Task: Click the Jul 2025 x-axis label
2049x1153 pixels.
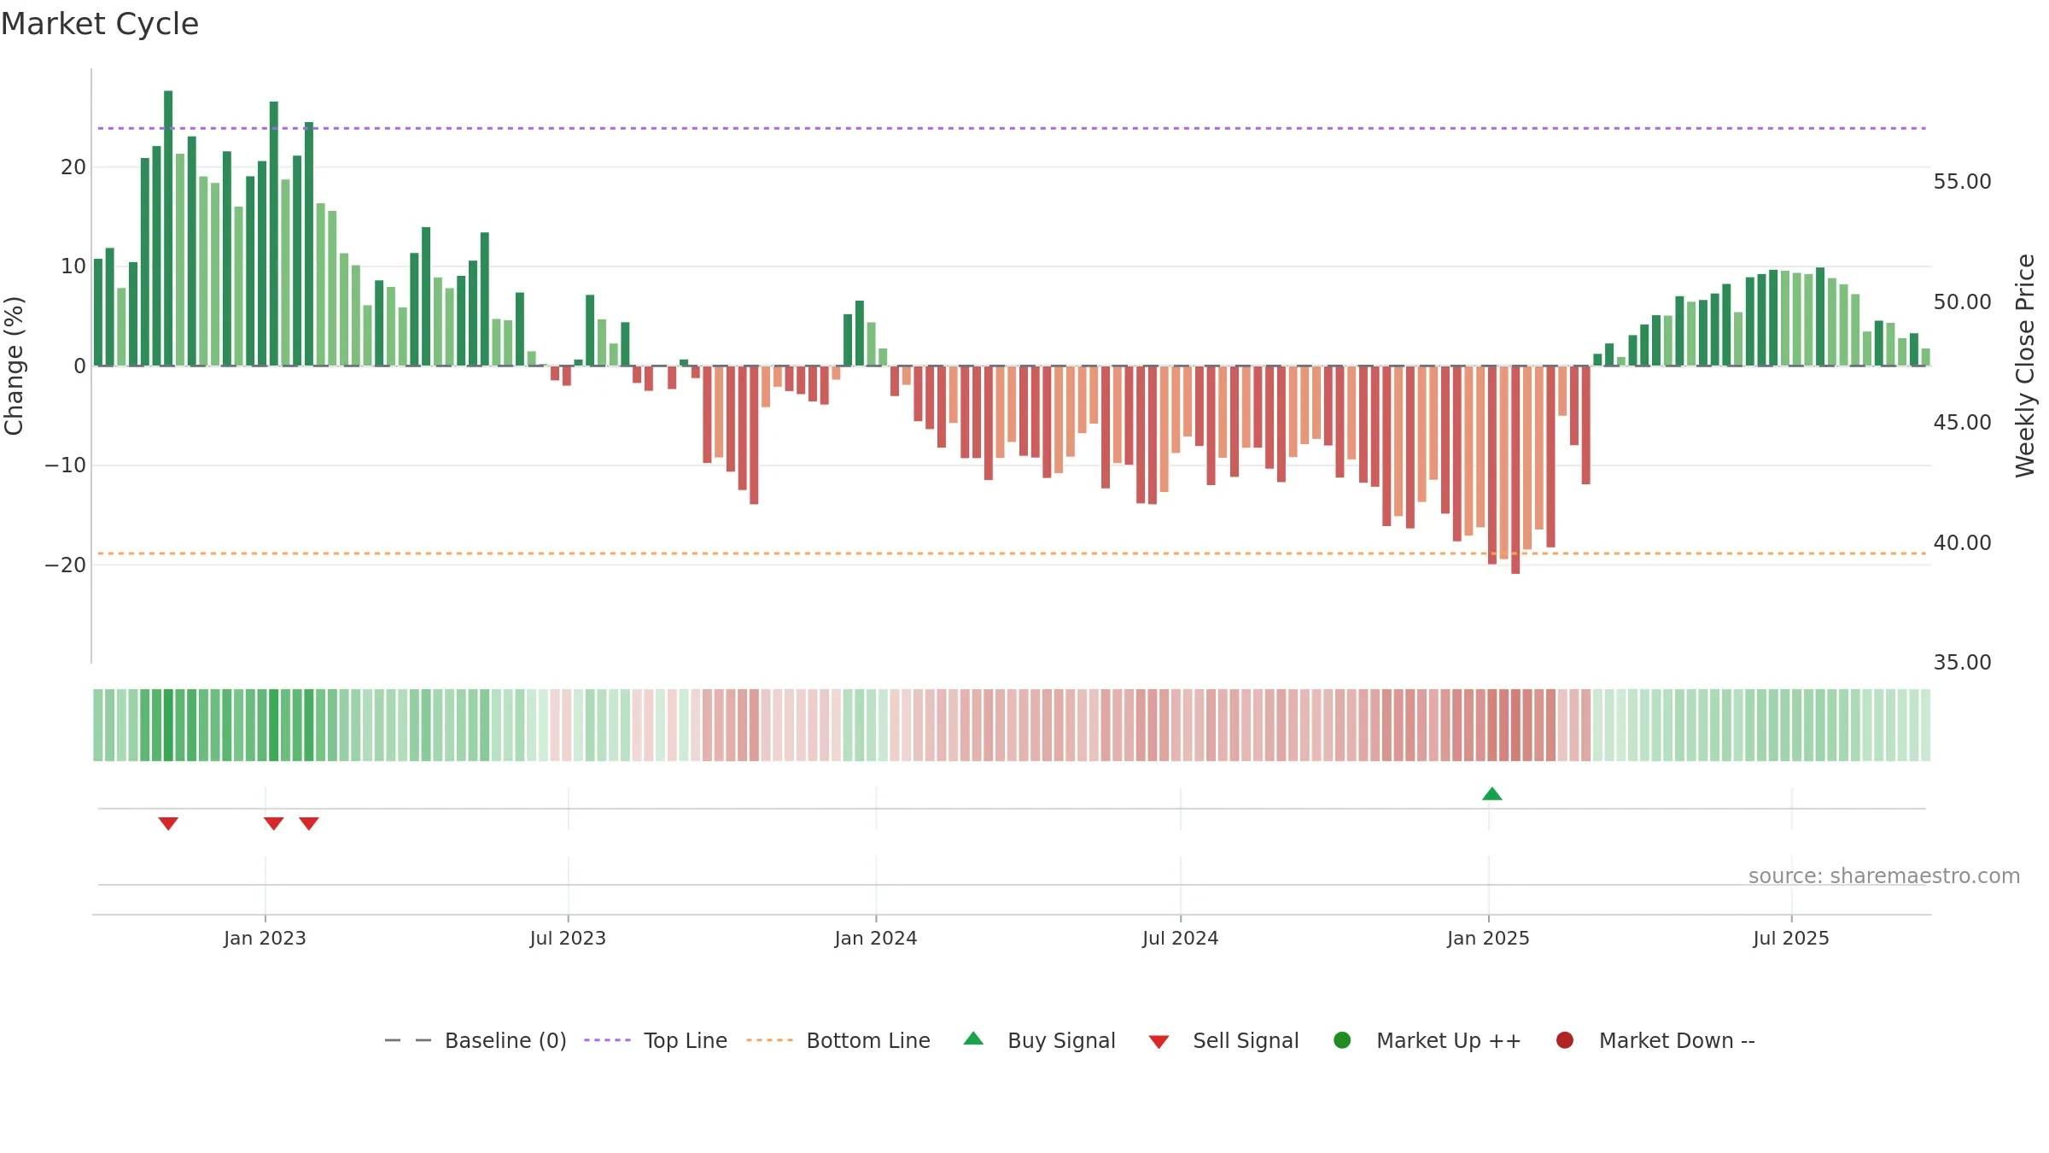Action: pos(1791,939)
